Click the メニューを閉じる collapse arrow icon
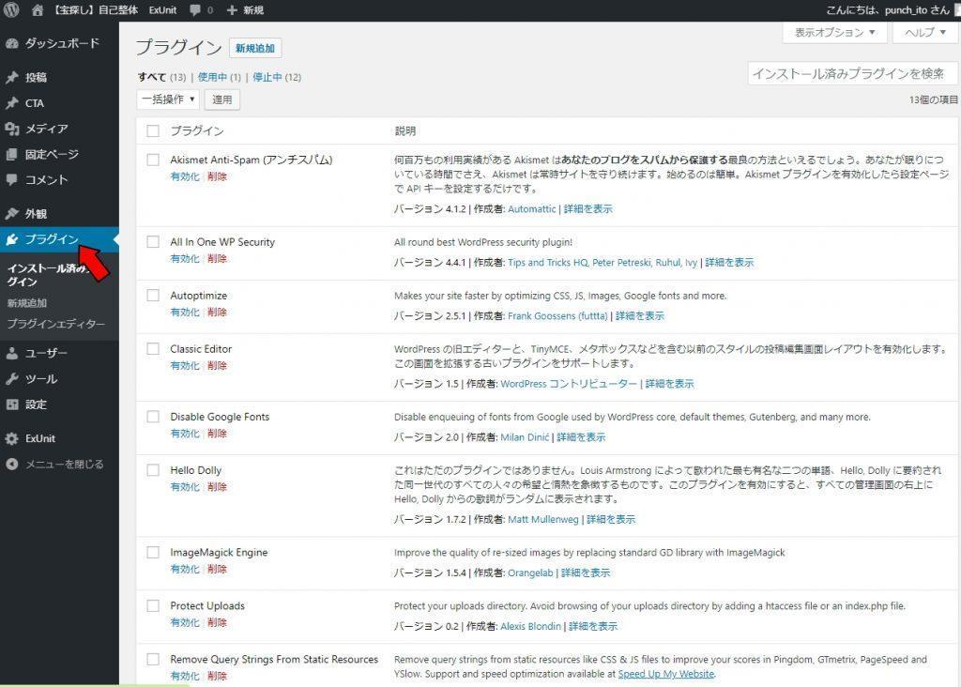The image size is (961, 687). (11, 464)
